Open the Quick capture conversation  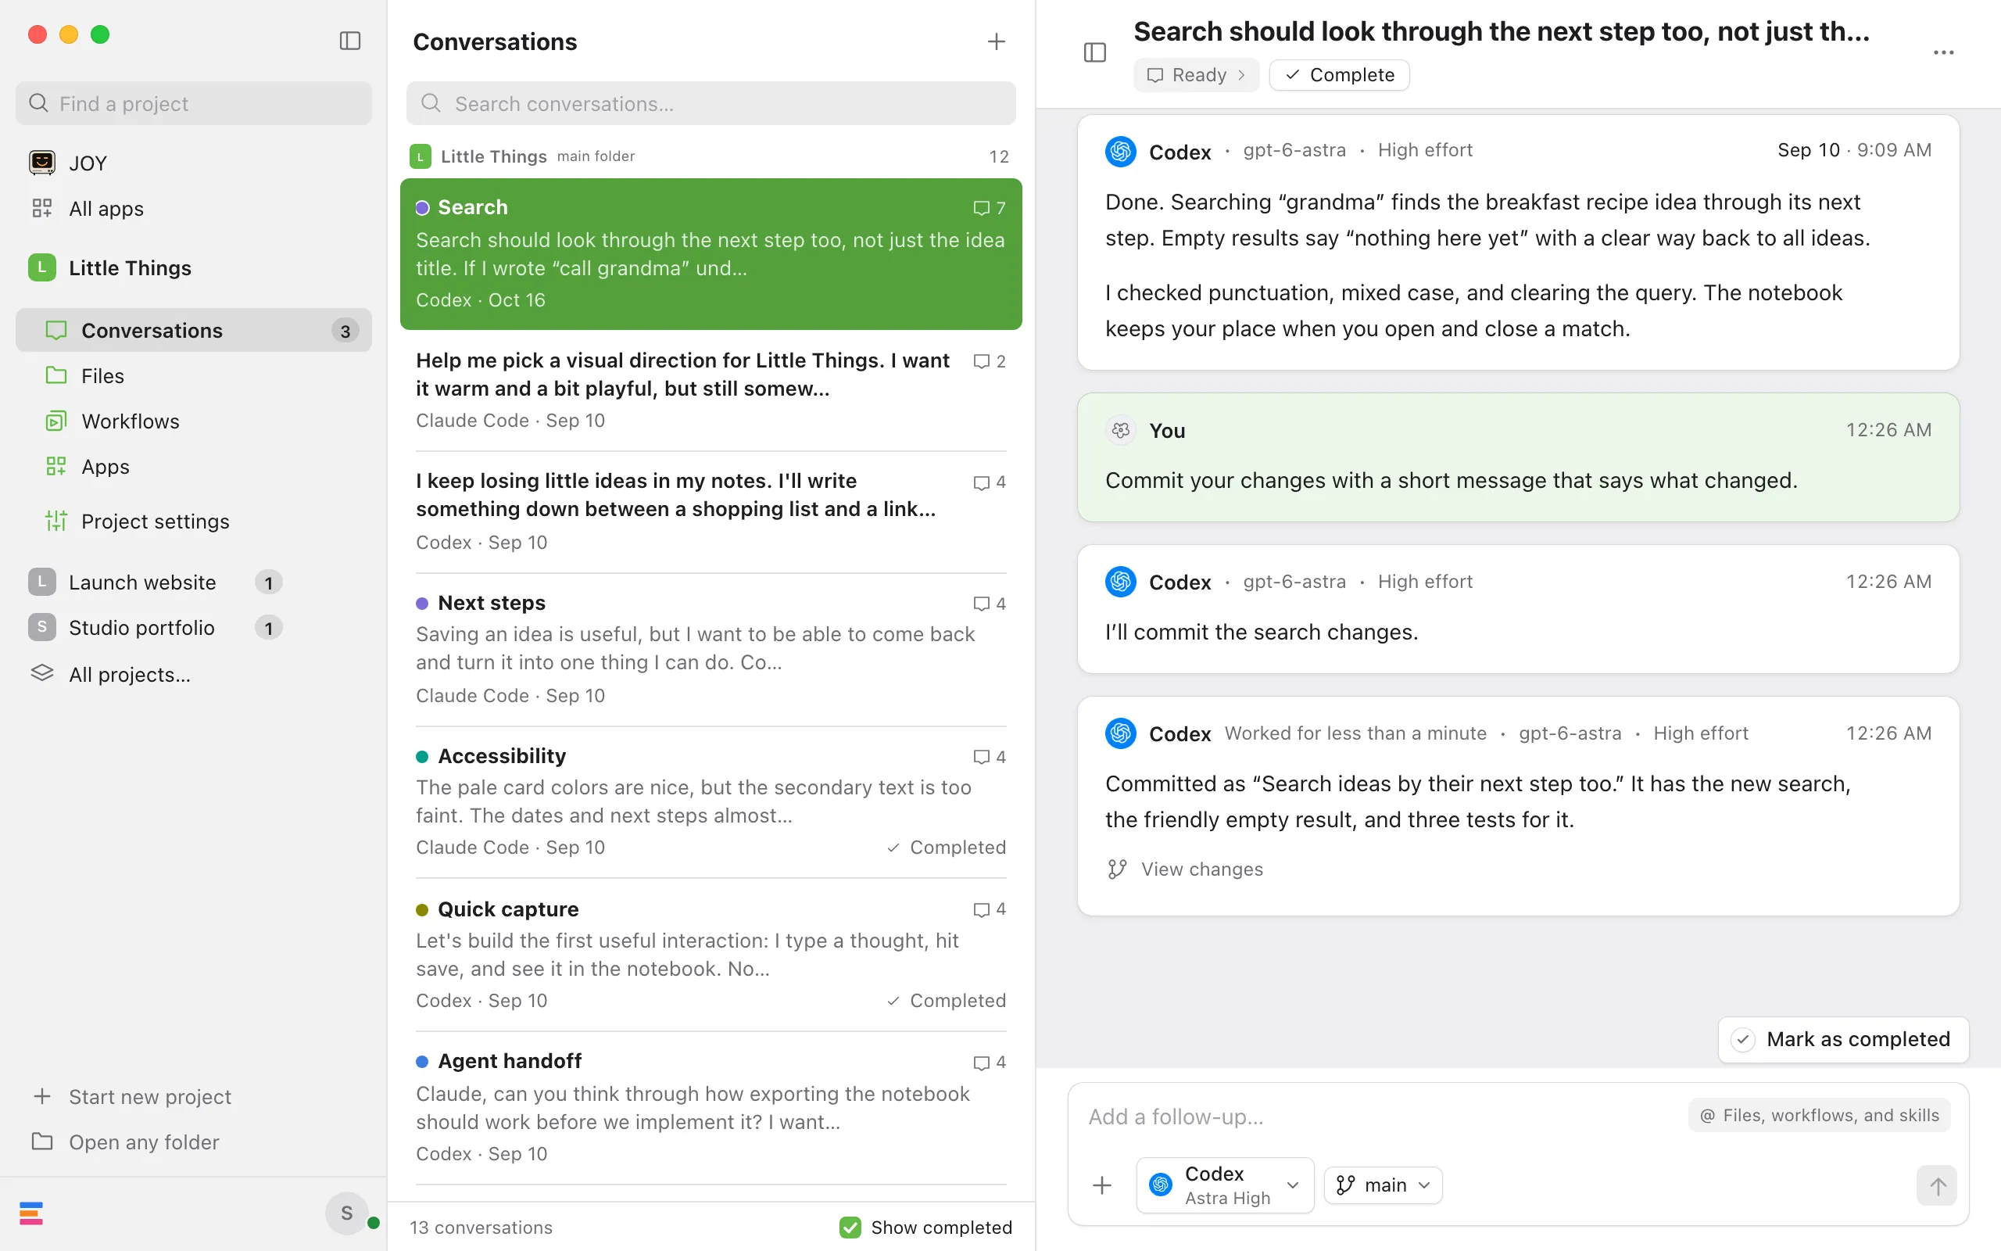coord(711,955)
